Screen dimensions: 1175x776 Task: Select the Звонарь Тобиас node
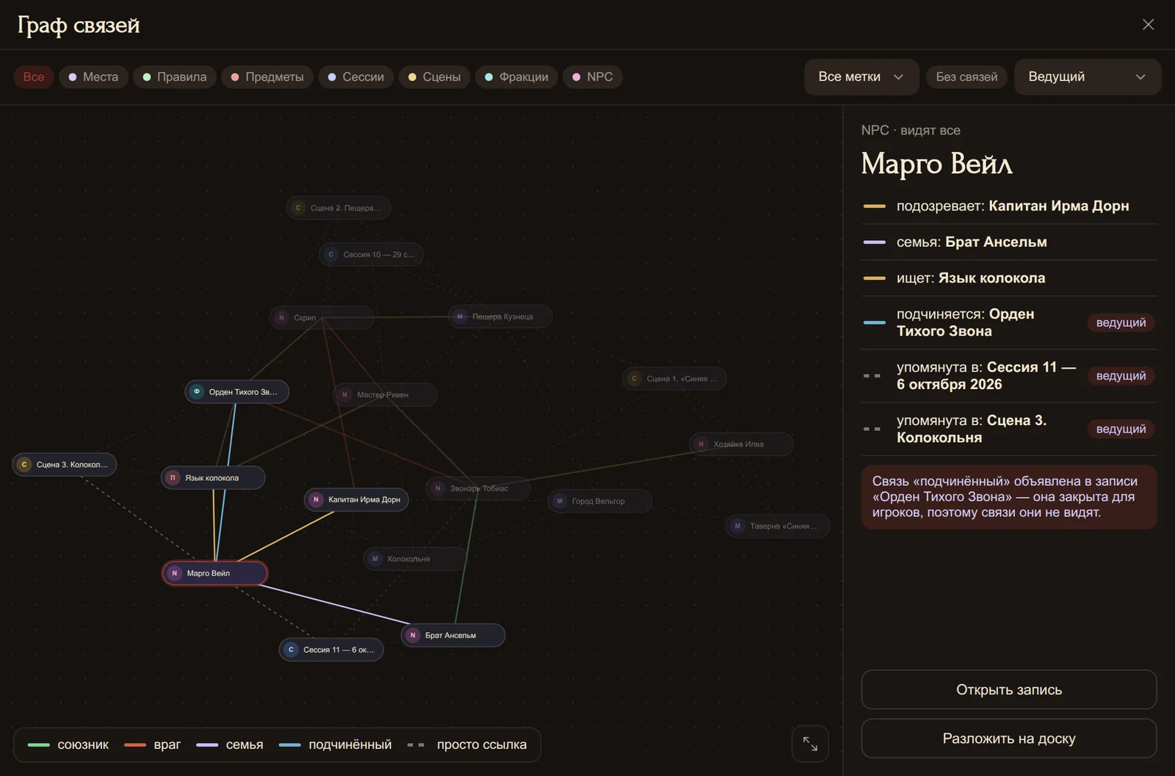point(478,488)
